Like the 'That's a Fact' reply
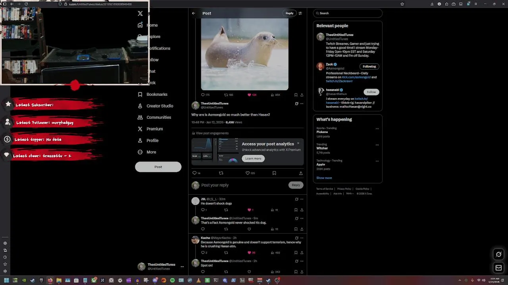 (x=249, y=229)
